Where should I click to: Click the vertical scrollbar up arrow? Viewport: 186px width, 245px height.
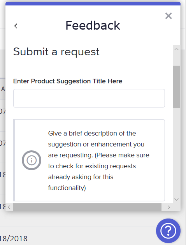pos(177,49)
